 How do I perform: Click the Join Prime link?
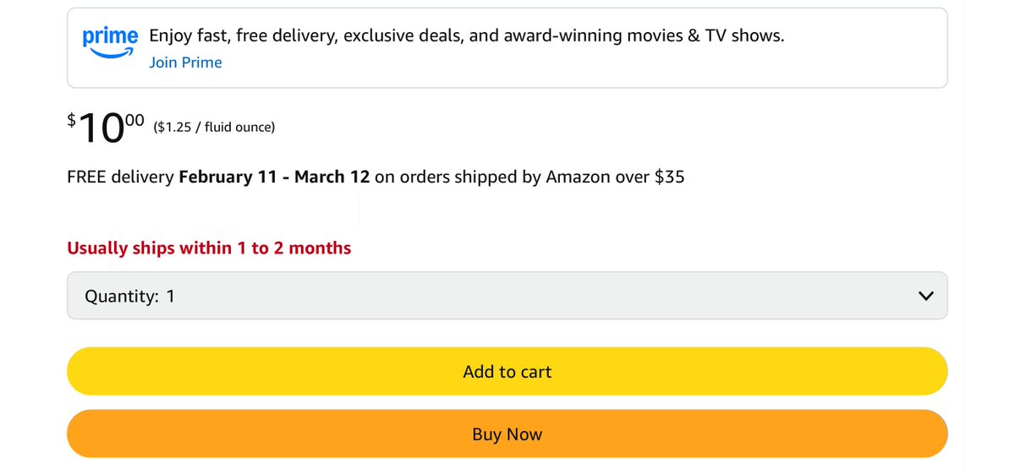tap(185, 63)
